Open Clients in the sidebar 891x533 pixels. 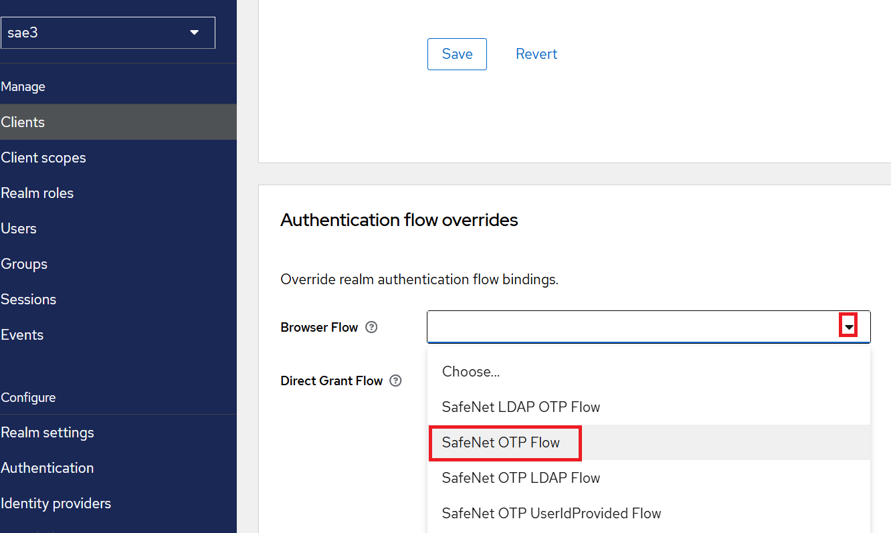point(23,122)
